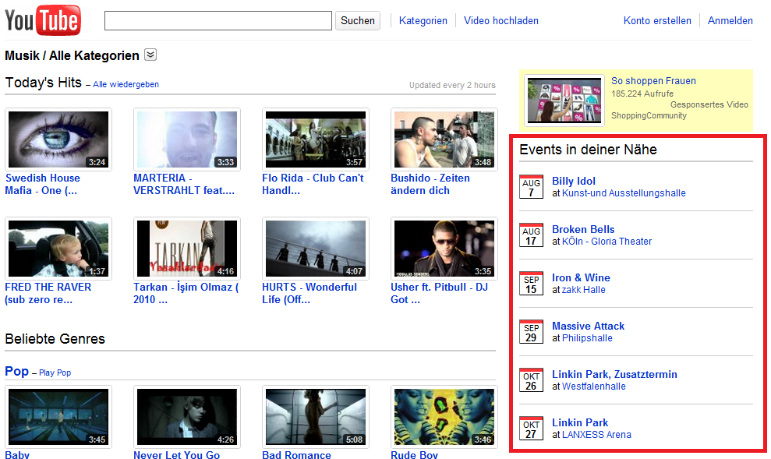
Task: Open Video hochladen link
Action: tap(501, 20)
